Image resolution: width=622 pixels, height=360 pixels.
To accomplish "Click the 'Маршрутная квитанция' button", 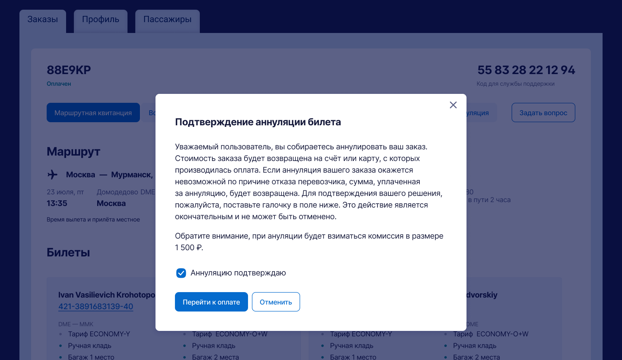I will pos(93,112).
